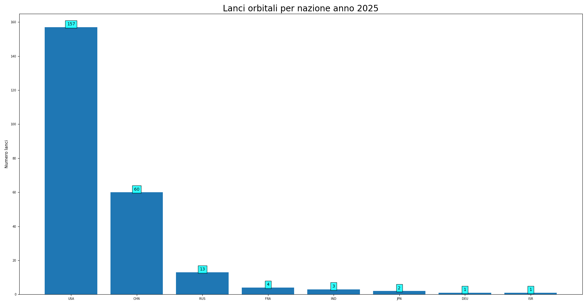The width and height of the screenshot is (587, 305).
Task: Click the '1' value label above ISR
Action: (530, 290)
